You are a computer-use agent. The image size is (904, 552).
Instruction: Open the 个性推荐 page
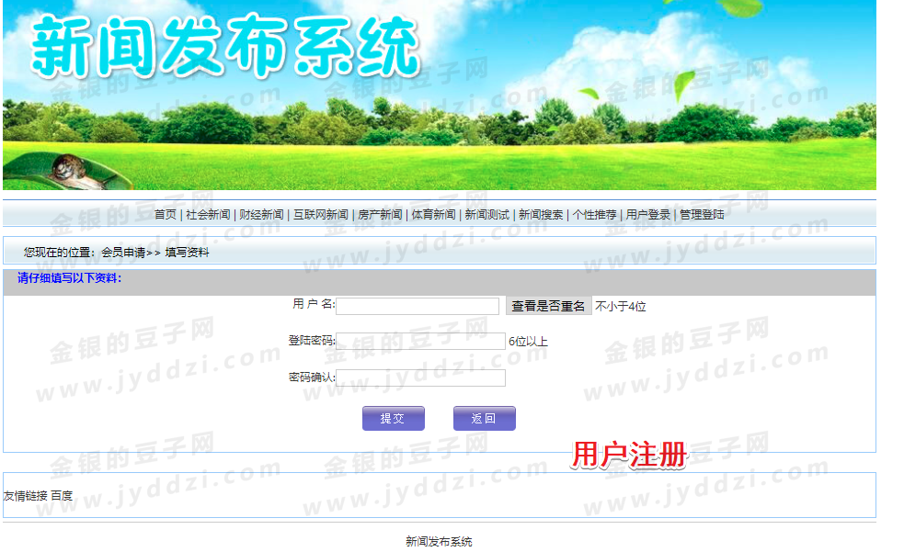594,215
